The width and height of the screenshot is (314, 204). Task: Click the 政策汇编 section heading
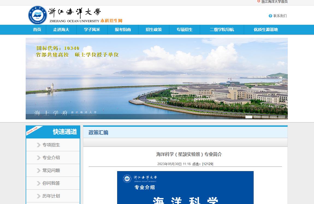point(98,133)
